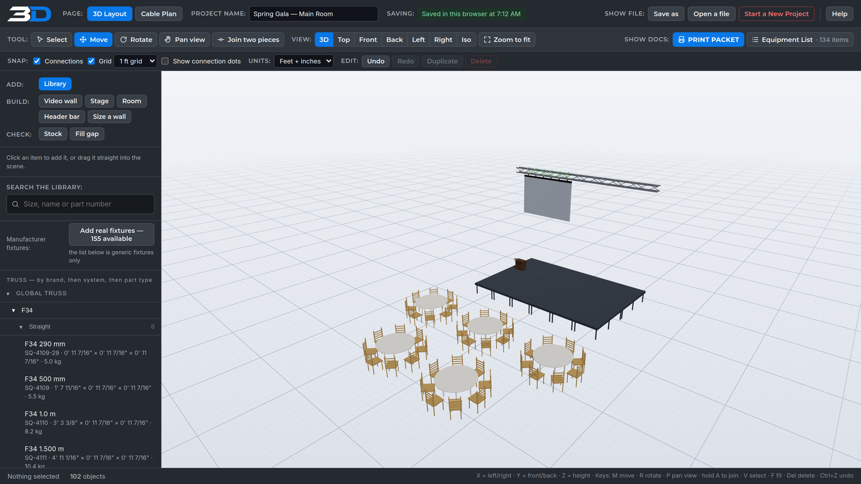861x484 pixels.
Task: Build a Stage
Action: [x=100, y=101]
